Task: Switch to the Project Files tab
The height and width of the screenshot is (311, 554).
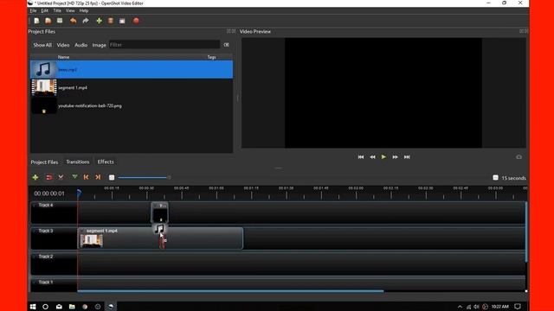Action: pyautogui.click(x=44, y=162)
